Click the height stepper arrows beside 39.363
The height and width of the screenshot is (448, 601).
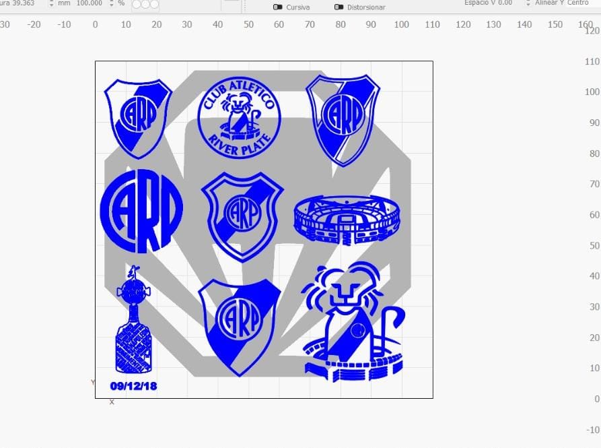(x=51, y=3)
